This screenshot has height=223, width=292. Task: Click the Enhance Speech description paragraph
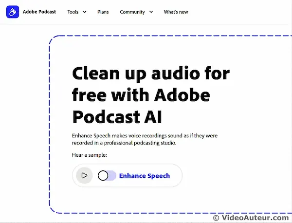[145, 139]
